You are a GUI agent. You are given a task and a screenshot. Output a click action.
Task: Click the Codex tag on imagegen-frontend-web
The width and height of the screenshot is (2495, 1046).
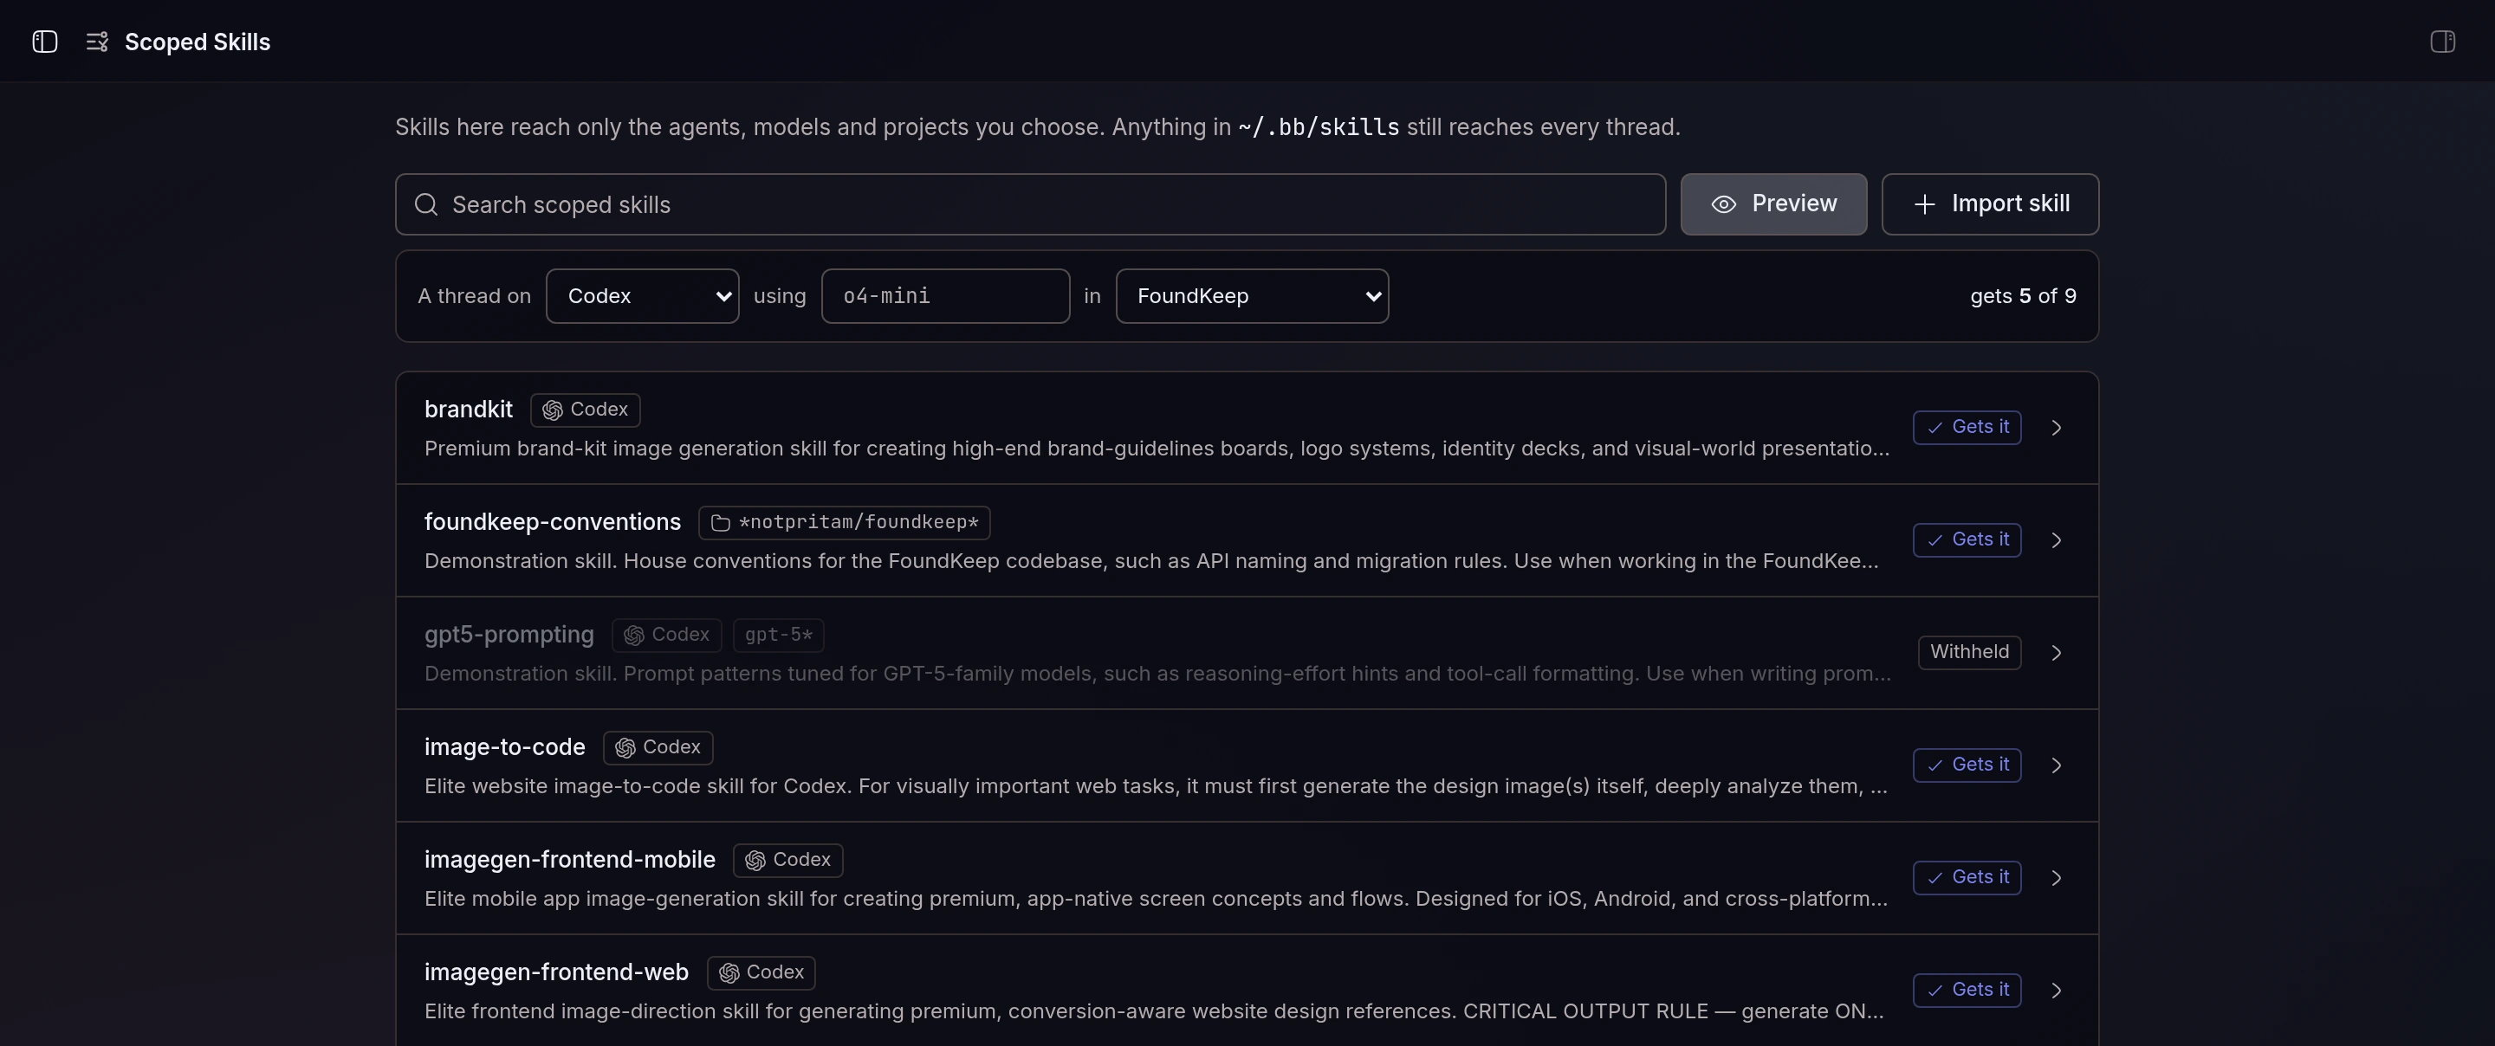point(761,972)
